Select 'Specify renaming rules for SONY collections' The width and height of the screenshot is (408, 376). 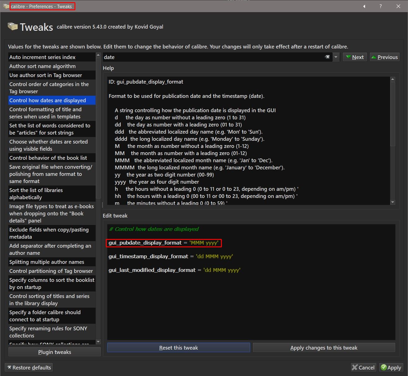coord(52,332)
